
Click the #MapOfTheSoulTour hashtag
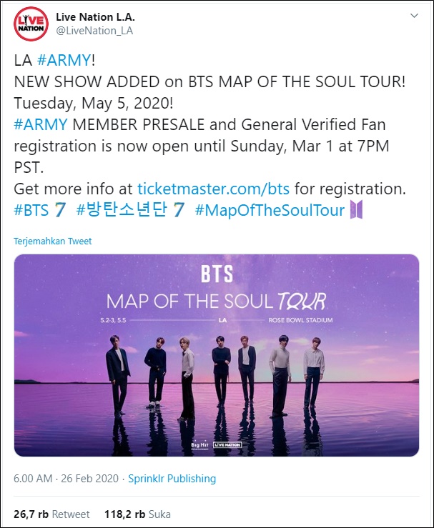[x=270, y=210]
